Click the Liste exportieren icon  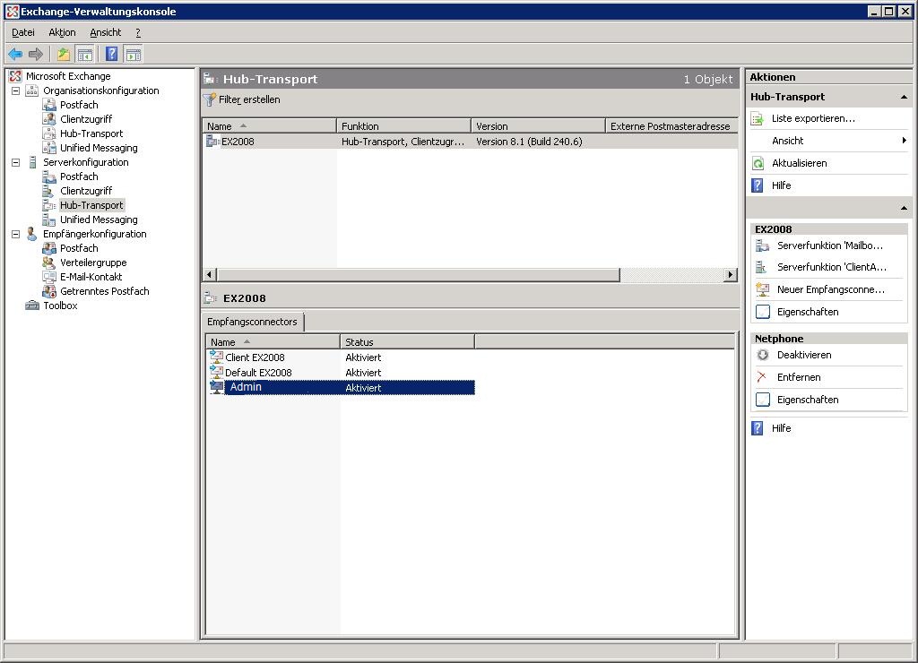pyautogui.click(x=758, y=118)
